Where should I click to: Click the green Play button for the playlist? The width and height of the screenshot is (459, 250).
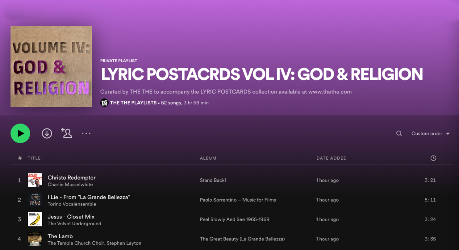[x=20, y=133]
